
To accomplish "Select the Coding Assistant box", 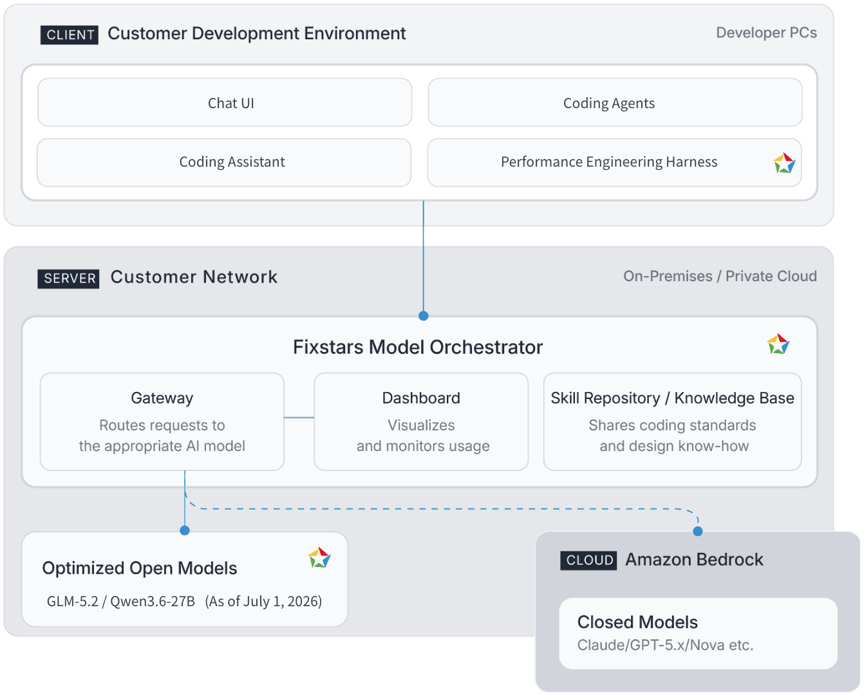I will [224, 162].
